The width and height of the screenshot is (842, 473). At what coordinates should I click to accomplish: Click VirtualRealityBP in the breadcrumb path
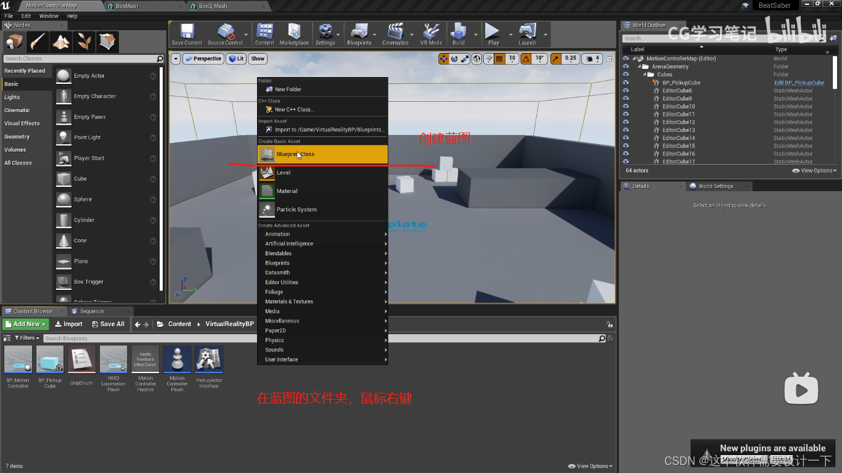pyautogui.click(x=229, y=324)
